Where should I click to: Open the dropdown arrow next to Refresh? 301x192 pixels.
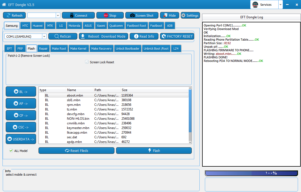coord(58,15)
